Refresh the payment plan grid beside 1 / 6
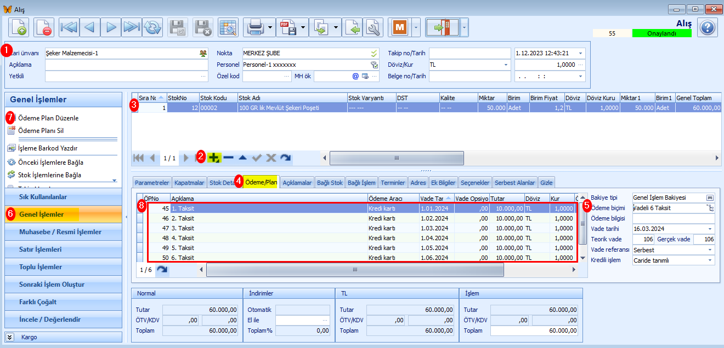 coord(162,270)
